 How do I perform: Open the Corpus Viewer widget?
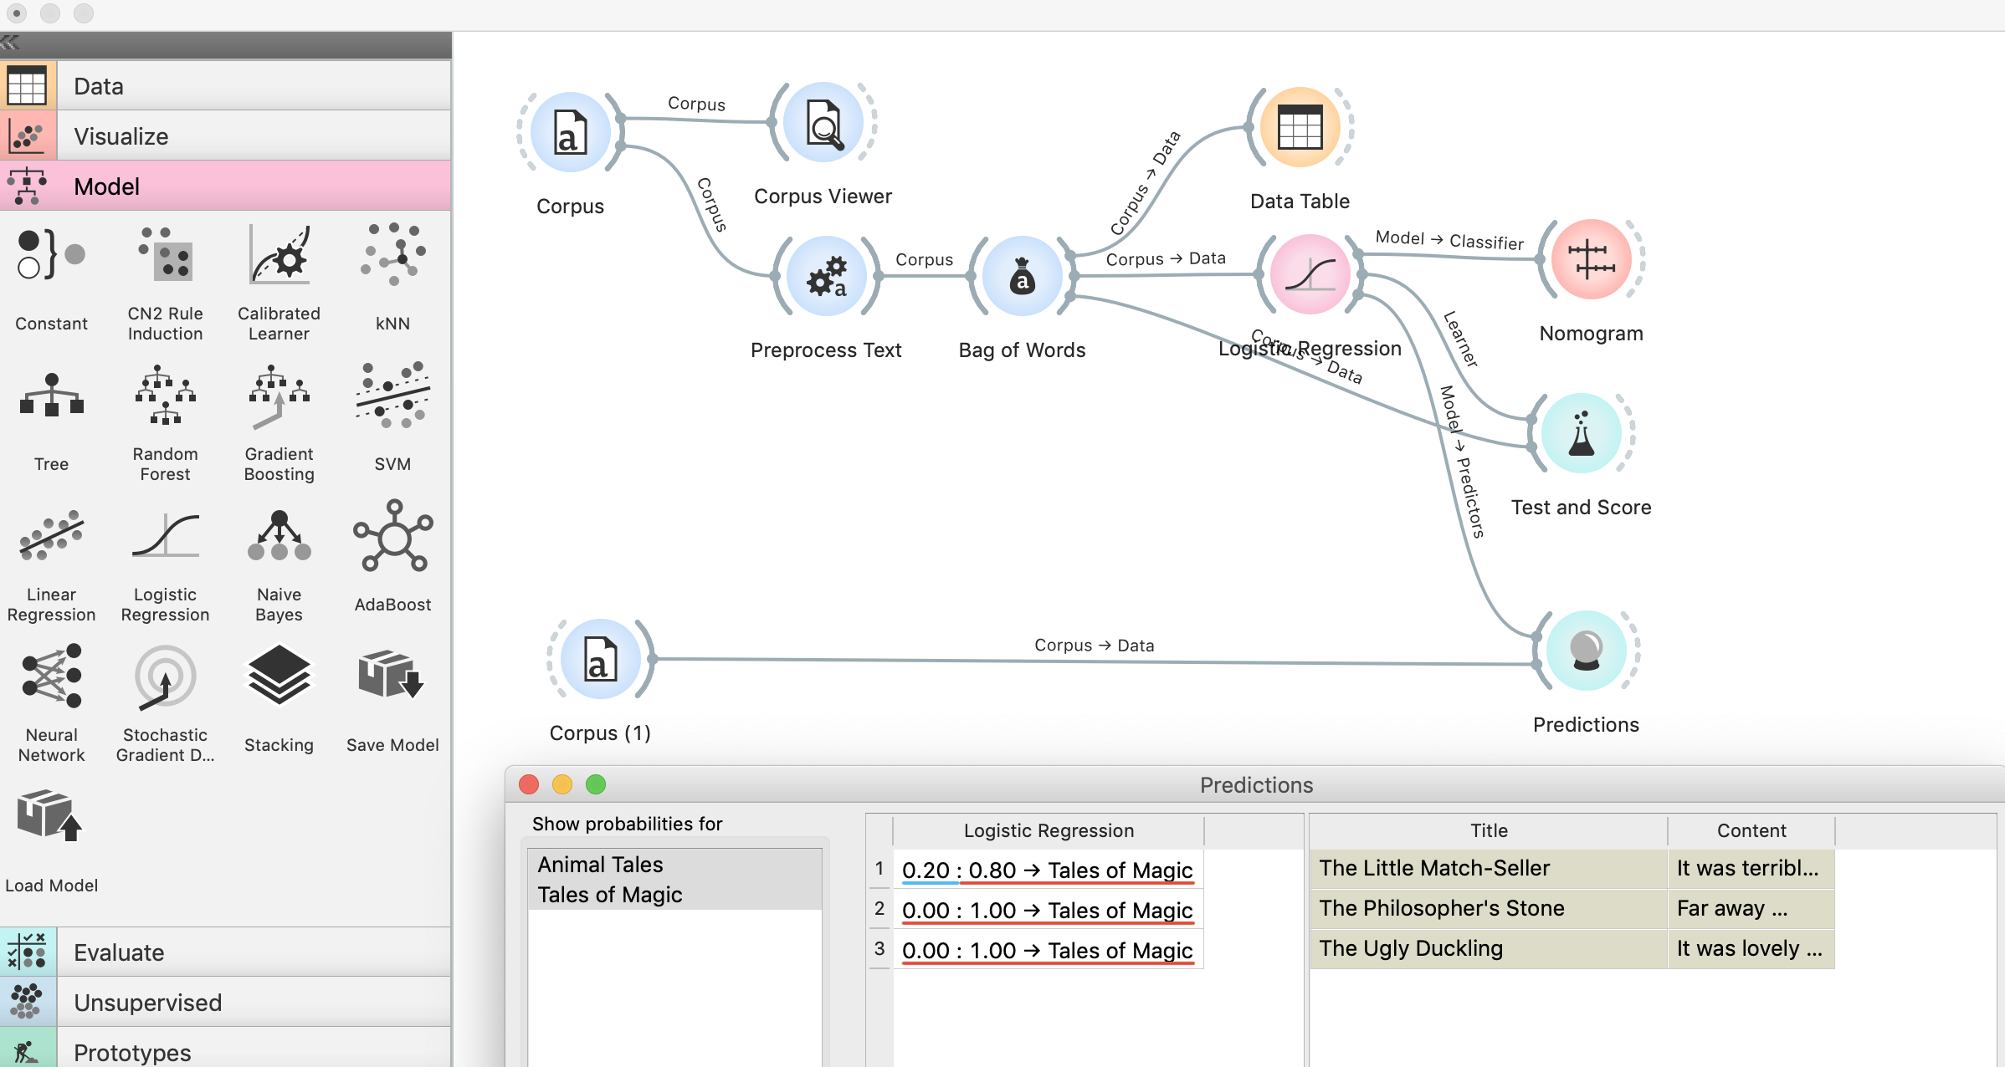coord(823,123)
